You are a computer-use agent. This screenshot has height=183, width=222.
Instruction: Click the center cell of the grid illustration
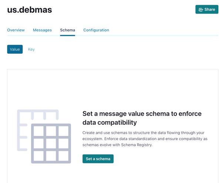coord(51,143)
